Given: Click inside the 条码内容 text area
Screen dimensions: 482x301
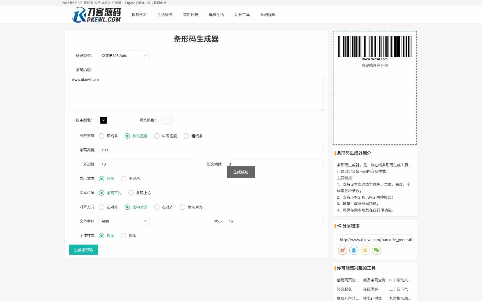Looking at the screenshot, I should click(x=196, y=93).
